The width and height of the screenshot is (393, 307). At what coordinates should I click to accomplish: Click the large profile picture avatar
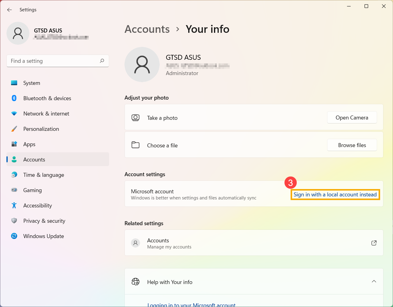click(x=142, y=65)
